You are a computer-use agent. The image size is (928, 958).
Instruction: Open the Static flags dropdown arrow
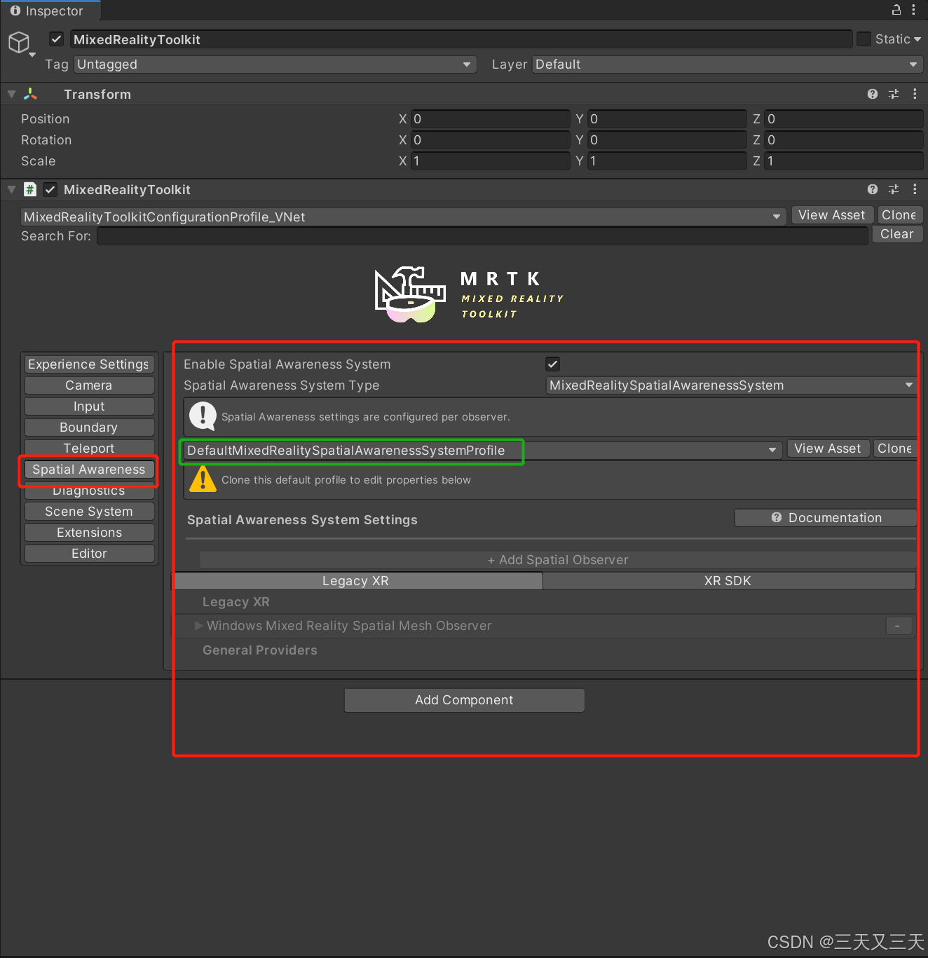[917, 39]
